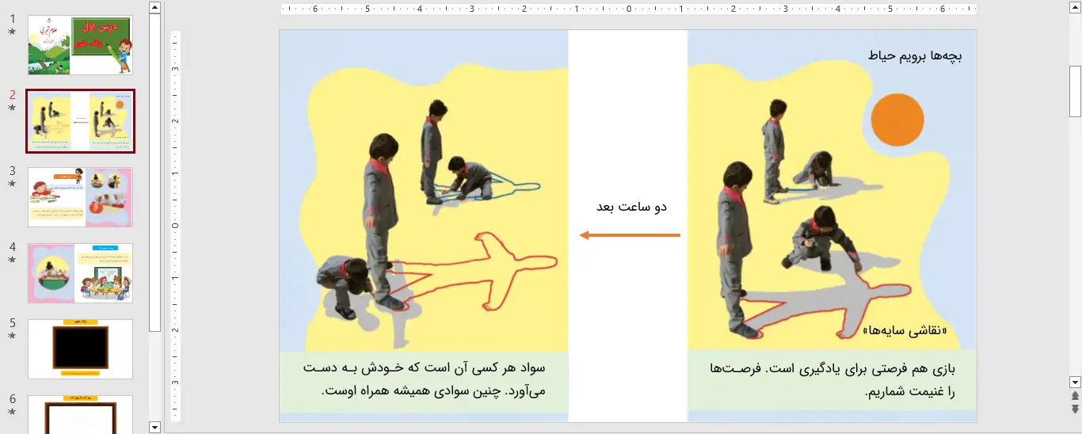Image resolution: width=1082 pixels, height=434 pixels.
Task: Open slide 5 thumbnail with blackboard
Action: coord(80,349)
